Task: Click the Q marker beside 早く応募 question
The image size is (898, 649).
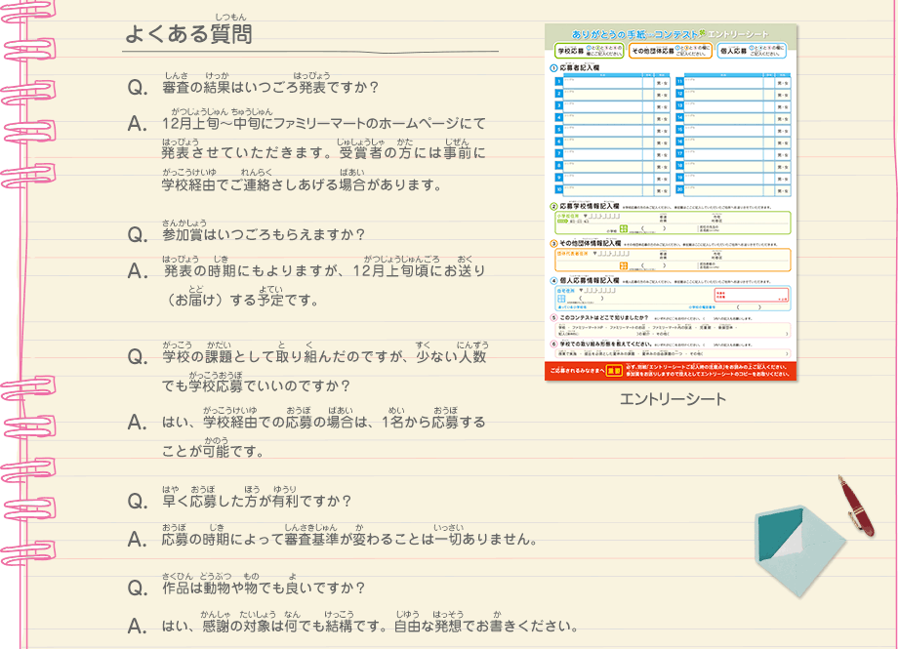Action: [137, 502]
